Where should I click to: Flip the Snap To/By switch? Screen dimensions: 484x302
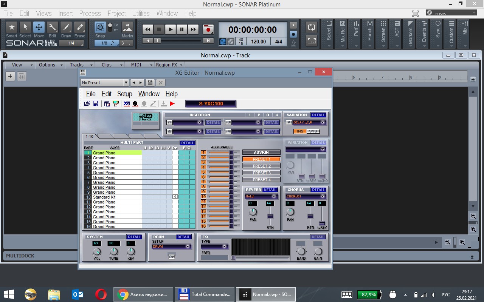[x=110, y=27]
